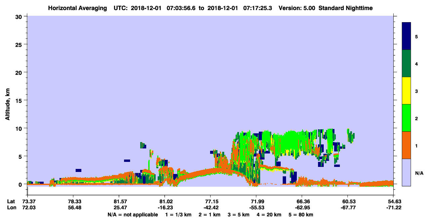Click the legend text 'N/A = not applicable'
Screen dimensions: 437x224
132,215
